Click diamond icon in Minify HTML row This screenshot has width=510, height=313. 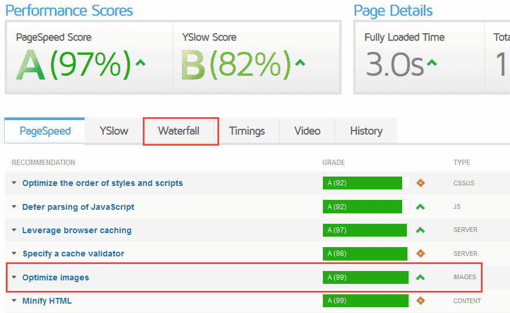(x=420, y=301)
